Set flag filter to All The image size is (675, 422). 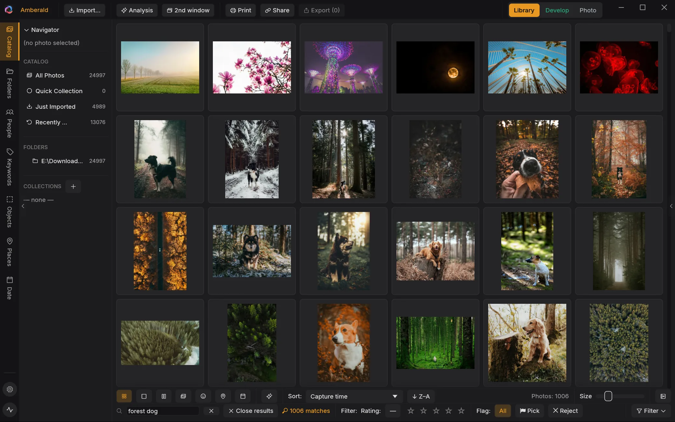pyautogui.click(x=503, y=411)
